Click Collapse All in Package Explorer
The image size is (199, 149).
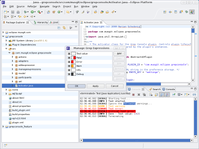click(59, 28)
